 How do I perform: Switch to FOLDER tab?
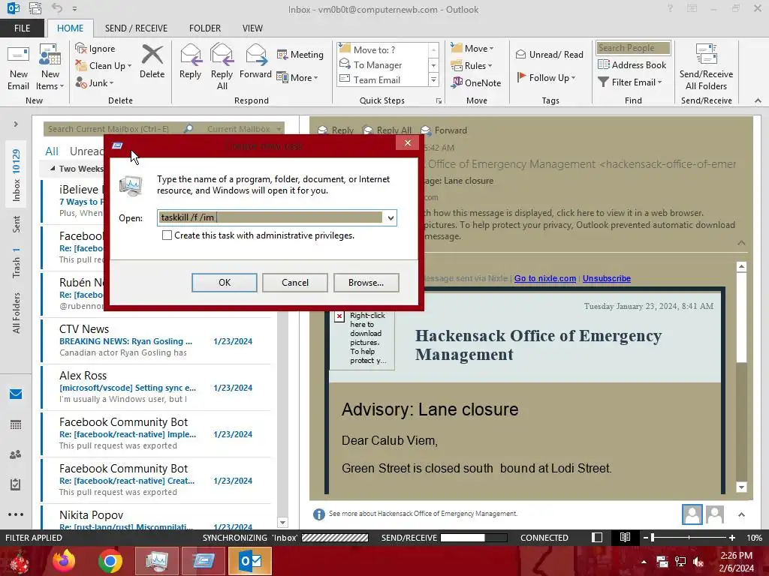[x=205, y=28]
